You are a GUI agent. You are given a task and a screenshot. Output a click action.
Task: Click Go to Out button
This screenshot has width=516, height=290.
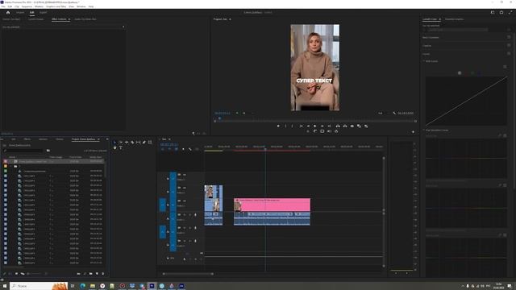(329, 126)
